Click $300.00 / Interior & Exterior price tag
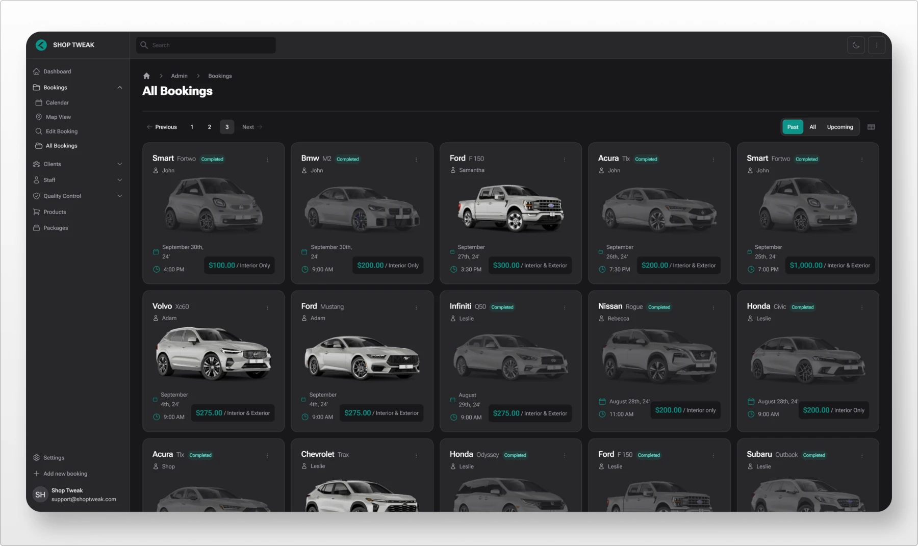The width and height of the screenshot is (918, 546). [x=530, y=265]
